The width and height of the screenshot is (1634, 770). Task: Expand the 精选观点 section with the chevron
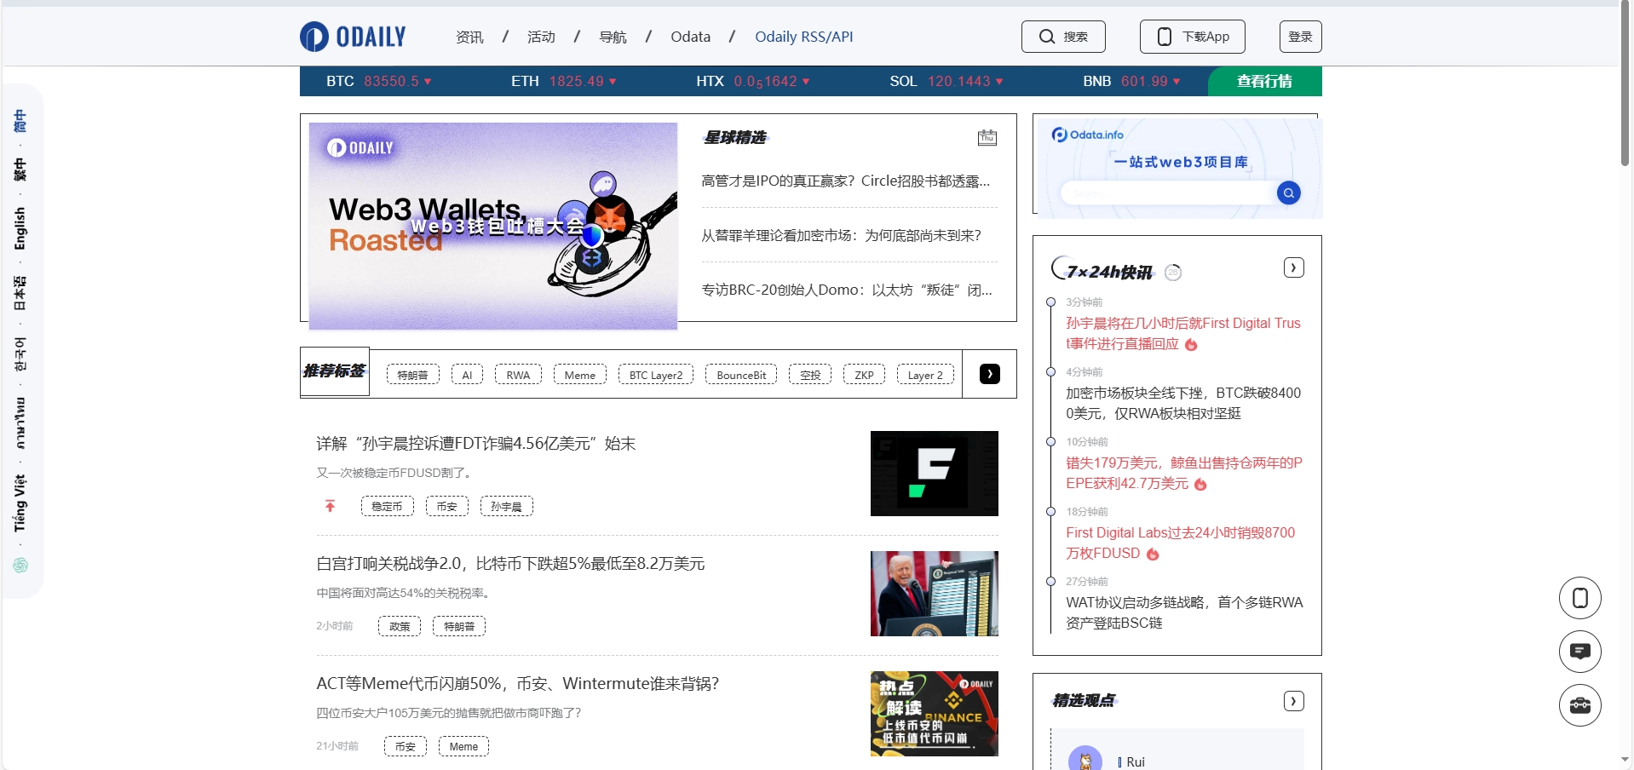coord(1293,701)
